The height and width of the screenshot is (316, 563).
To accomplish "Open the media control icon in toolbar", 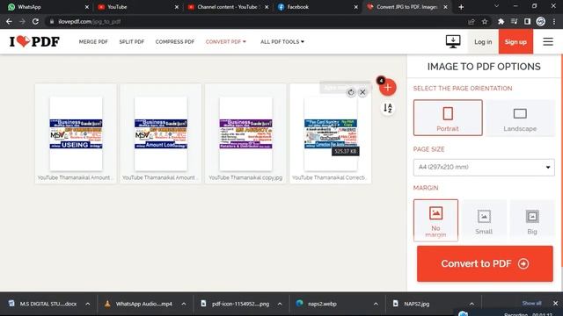I will (514, 21).
